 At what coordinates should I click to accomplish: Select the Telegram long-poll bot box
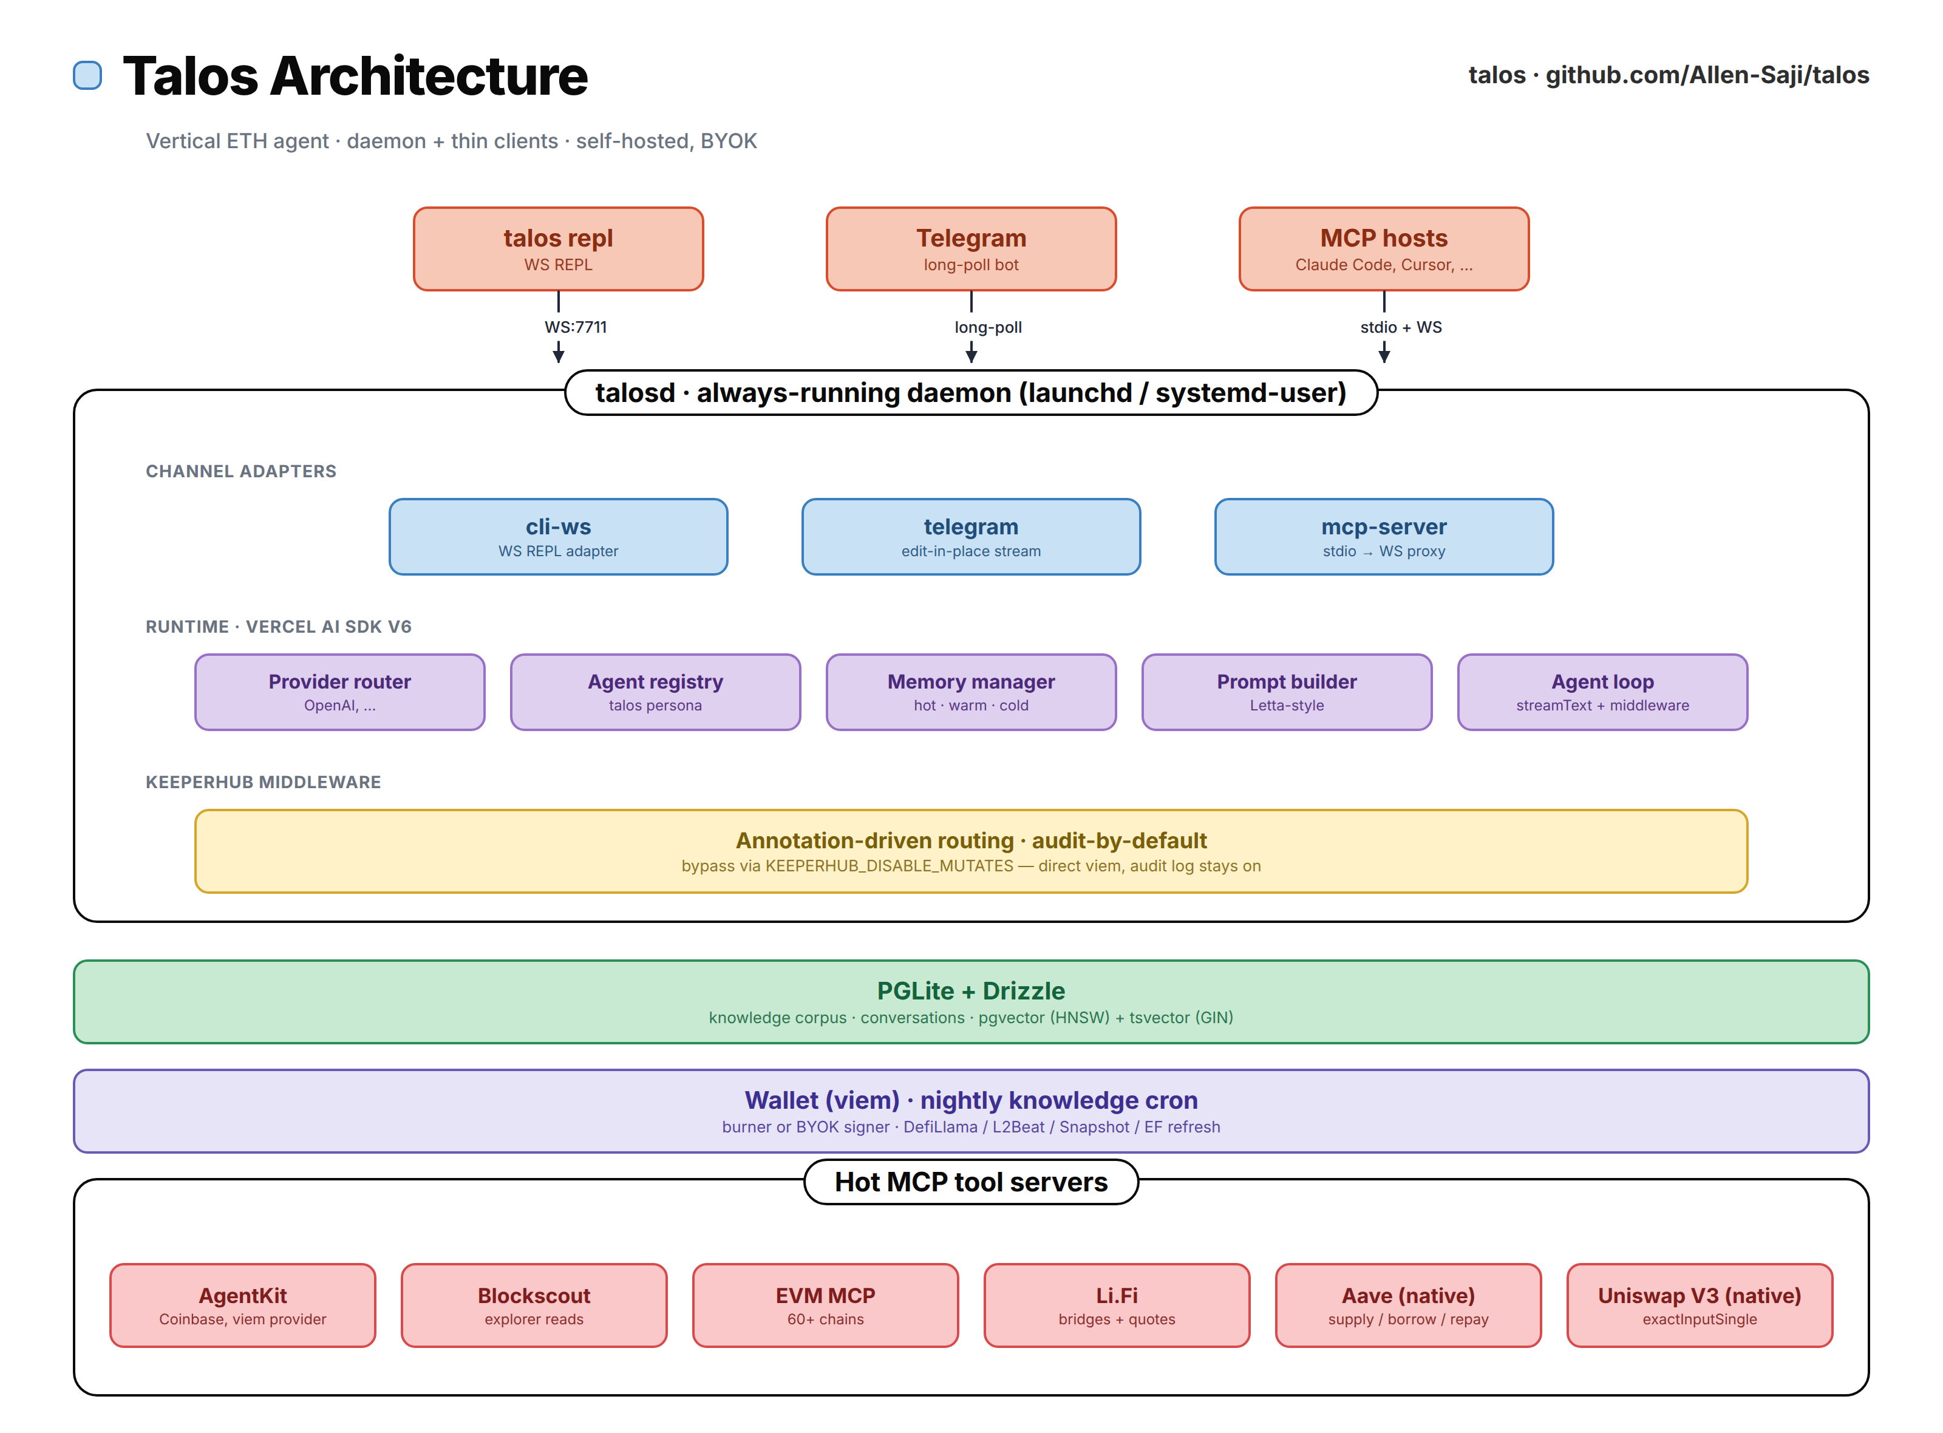pyautogui.click(x=971, y=249)
